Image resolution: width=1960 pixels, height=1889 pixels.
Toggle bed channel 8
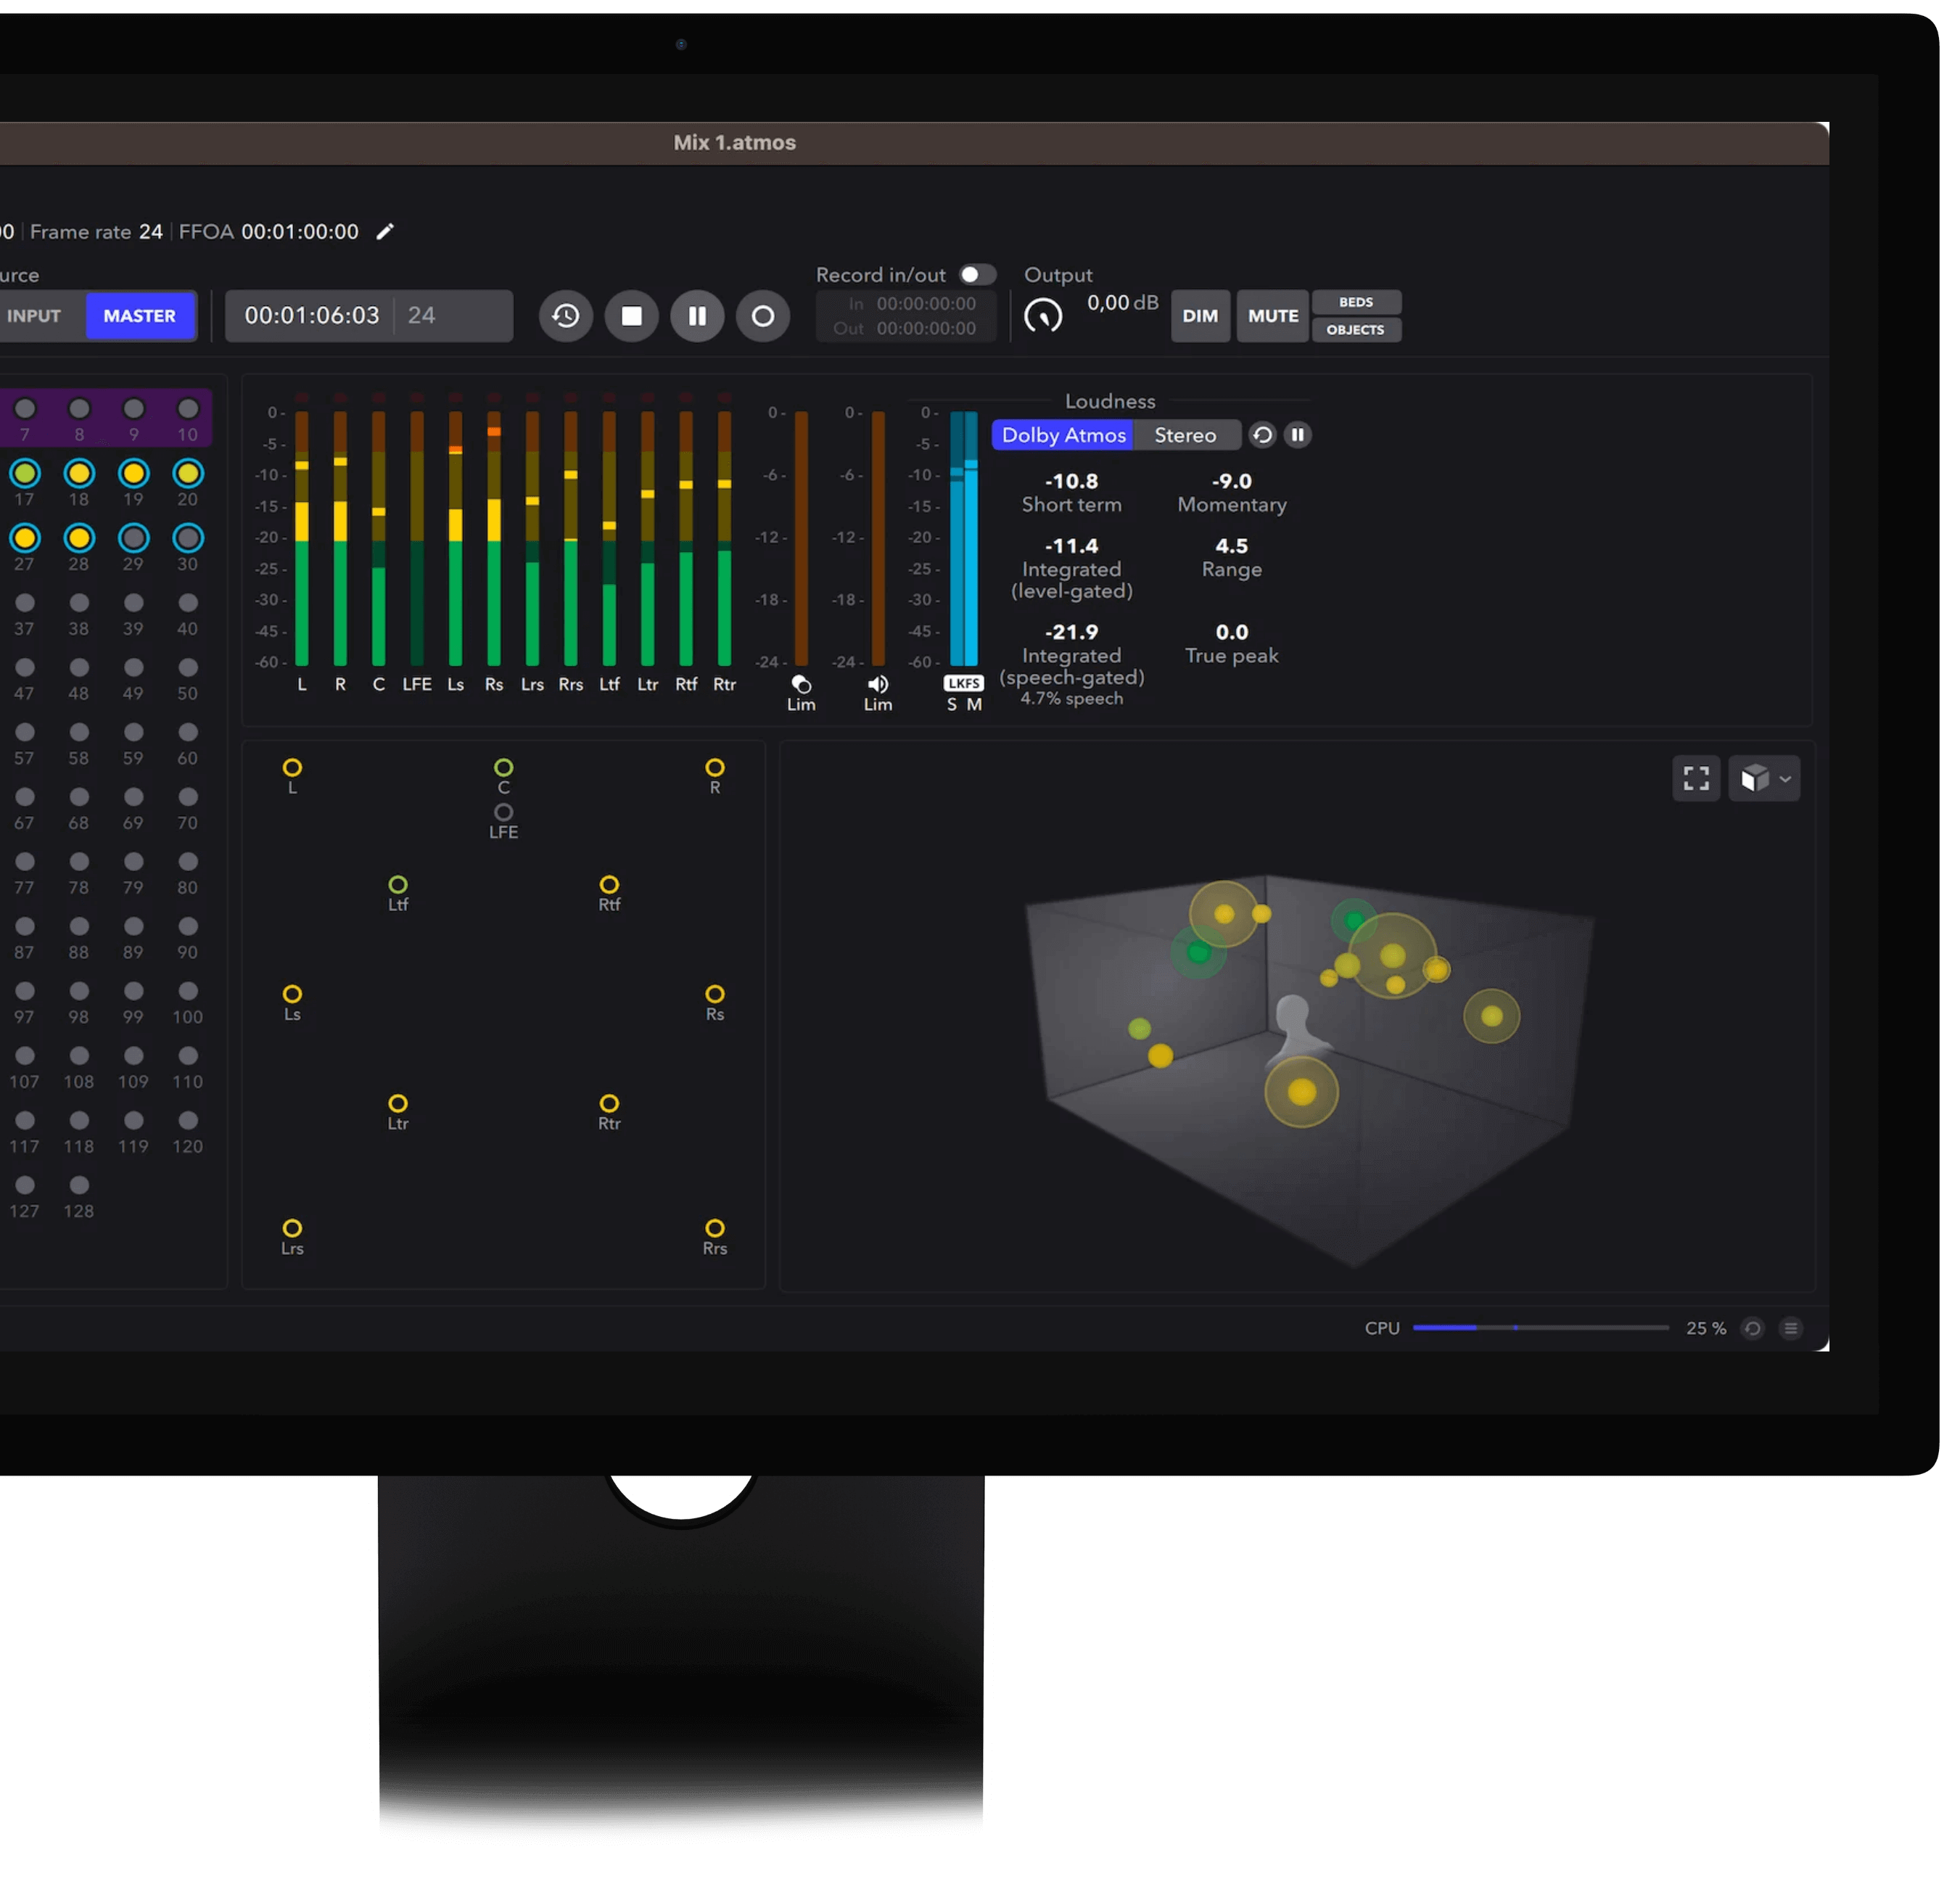[79, 409]
